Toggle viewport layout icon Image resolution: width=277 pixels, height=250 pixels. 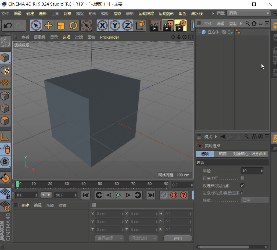pos(191,37)
